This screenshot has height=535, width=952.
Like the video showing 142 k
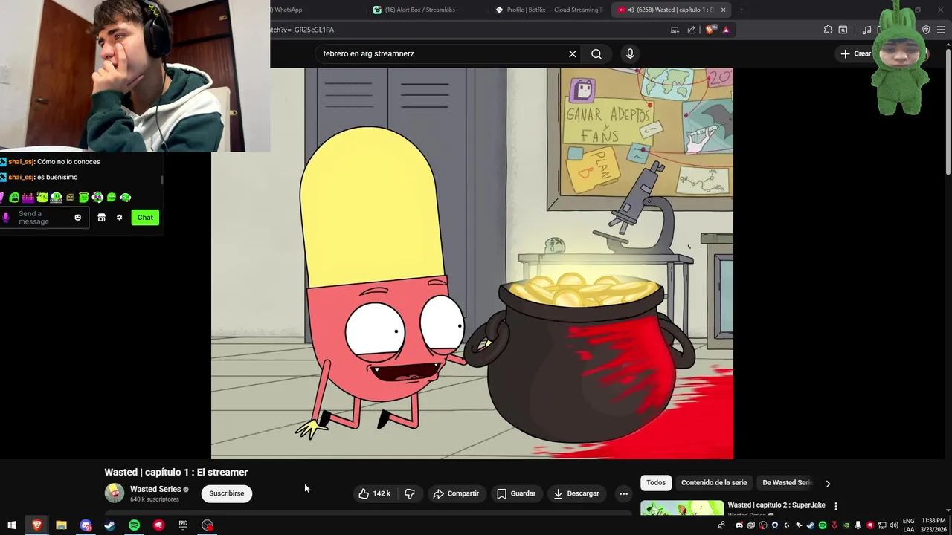[x=374, y=493]
